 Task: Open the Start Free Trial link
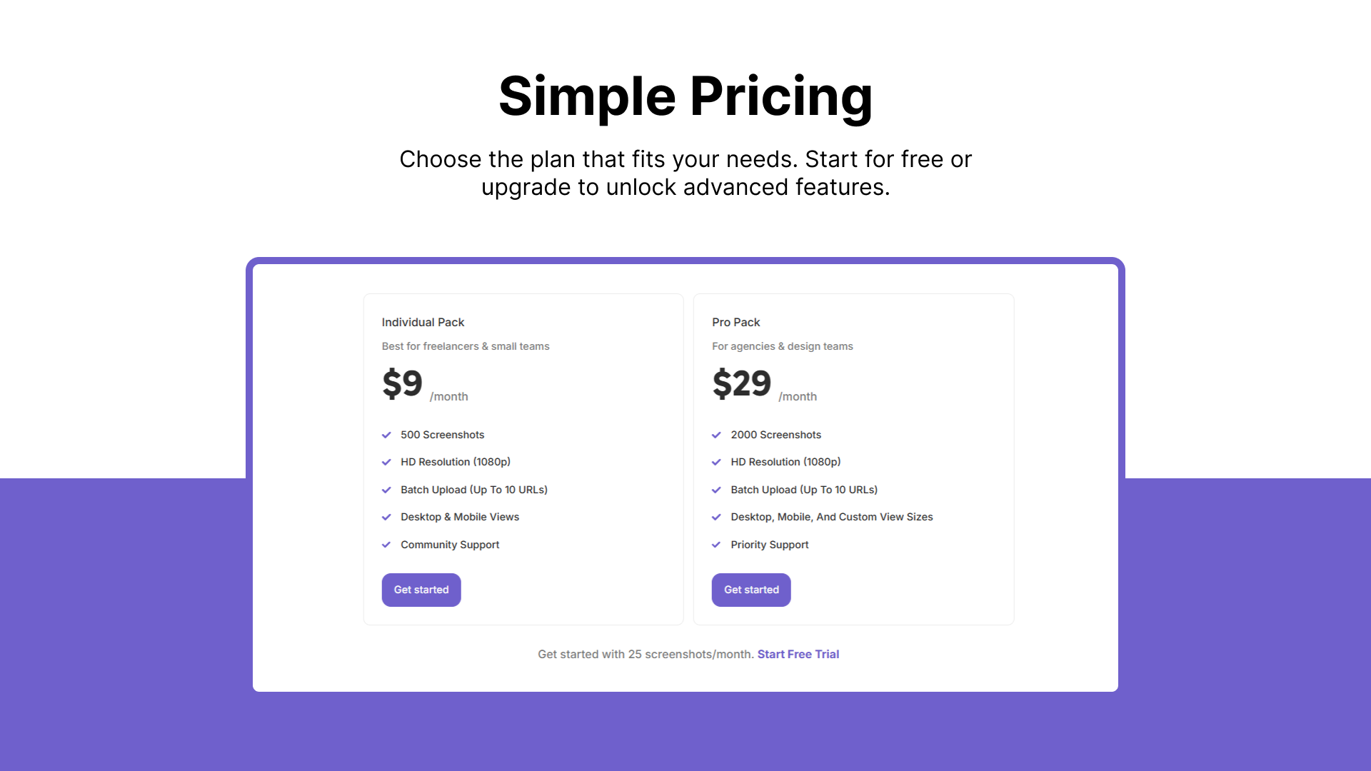click(798, 654)
